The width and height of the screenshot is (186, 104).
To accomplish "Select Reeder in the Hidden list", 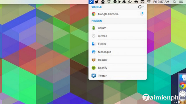I will (118, 60).
